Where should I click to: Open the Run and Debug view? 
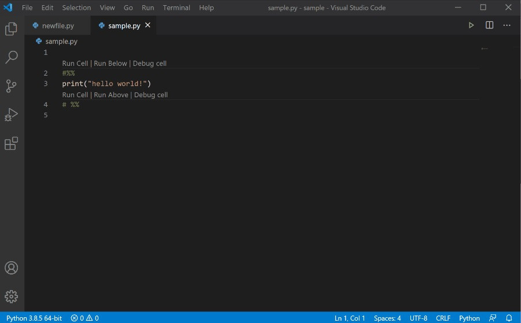[x=11, y=114]
